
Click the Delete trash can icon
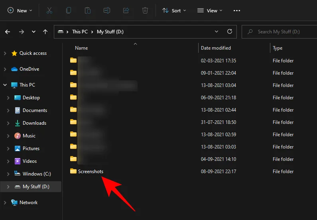[x=145, y=10]
